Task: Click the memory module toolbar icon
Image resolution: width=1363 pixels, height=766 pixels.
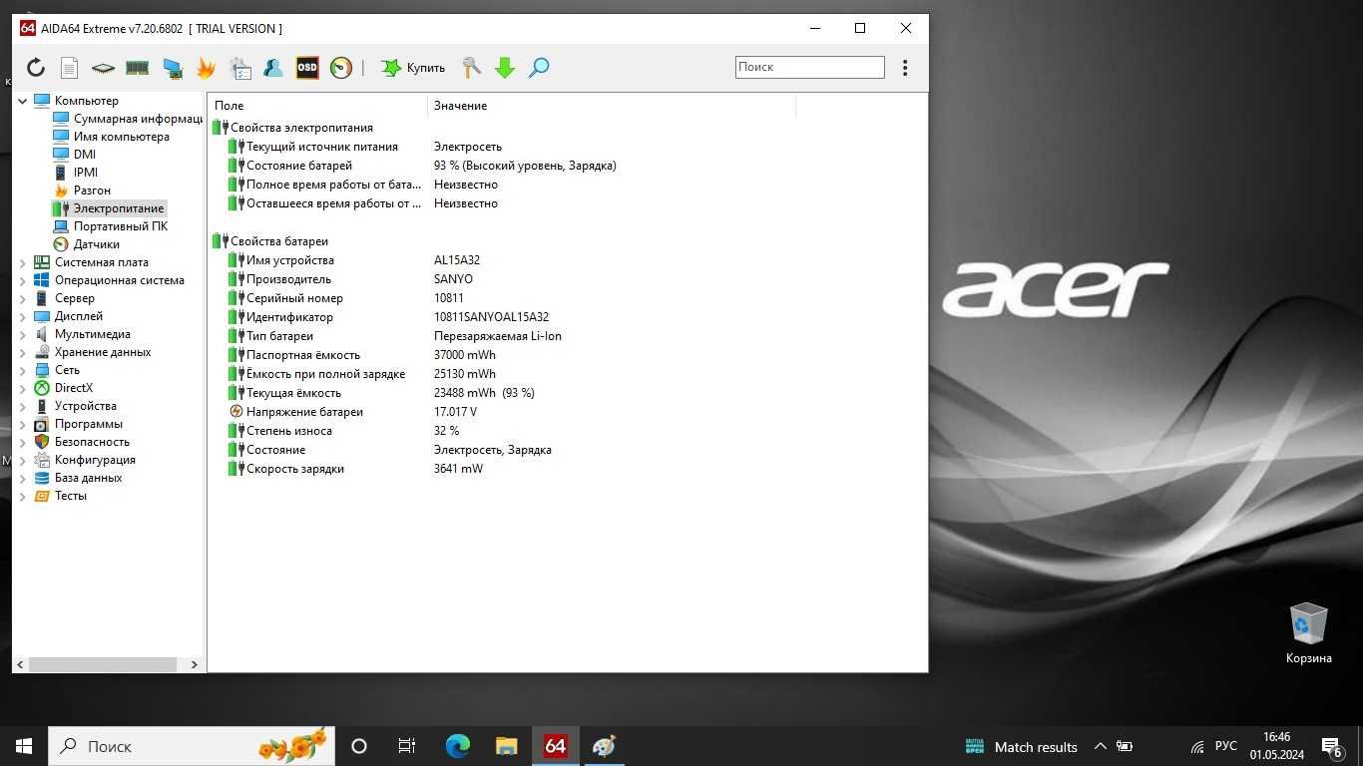Action: point(138,68)
